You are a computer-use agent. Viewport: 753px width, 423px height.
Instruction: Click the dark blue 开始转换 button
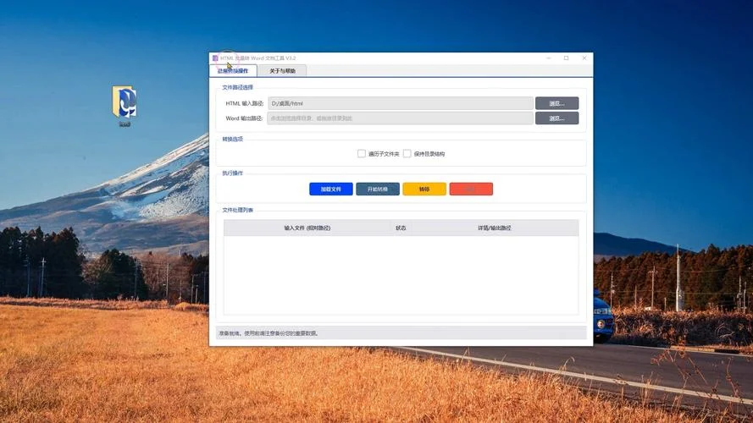point(378,189)
